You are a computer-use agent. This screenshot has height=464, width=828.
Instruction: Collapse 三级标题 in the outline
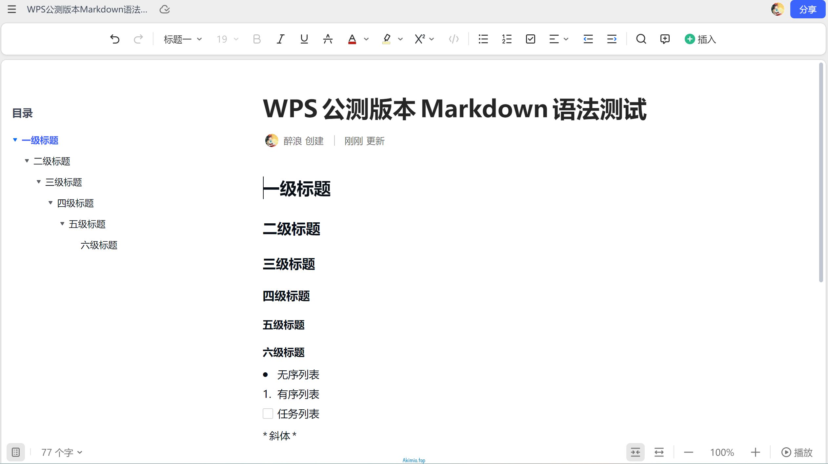pos(39,182)
